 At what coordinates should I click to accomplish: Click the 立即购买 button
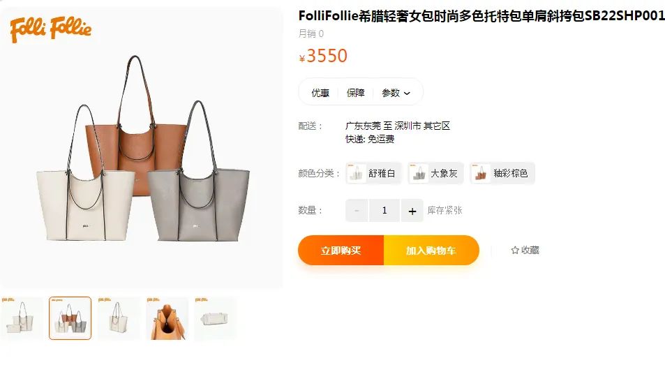[x=341, y=250]
